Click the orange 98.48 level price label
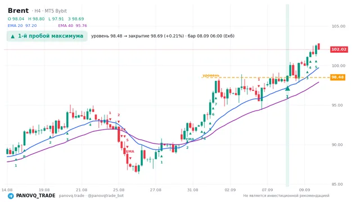Image resolution: width=360 pixels, height=202 pixels. tap(337, 77)
